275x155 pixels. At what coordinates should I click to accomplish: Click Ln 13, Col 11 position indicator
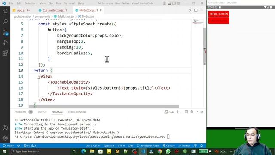pyautogui.click(x=93, y=146)
